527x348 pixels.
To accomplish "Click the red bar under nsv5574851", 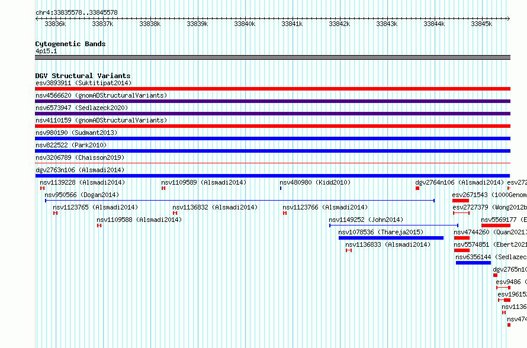I will 462,250.
